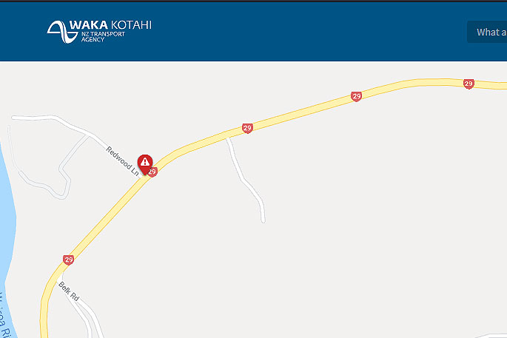Screen dimensions: 507x338
Task: Click the NZ Transport Agency tagline
Action: pyautogui.click(x=103, y=36)
